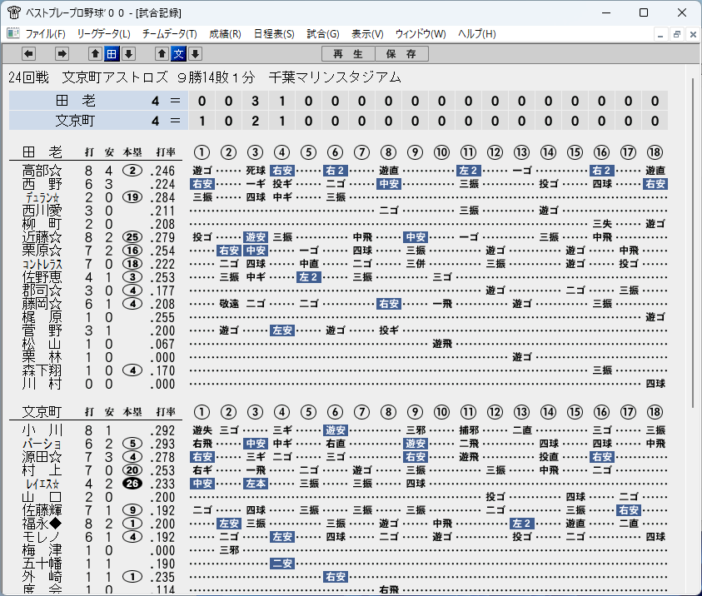The width and height of the screenshot is (702, 596).
Task: Click 千葉マリンスタジアム stadium name
Action: (335, 77)
